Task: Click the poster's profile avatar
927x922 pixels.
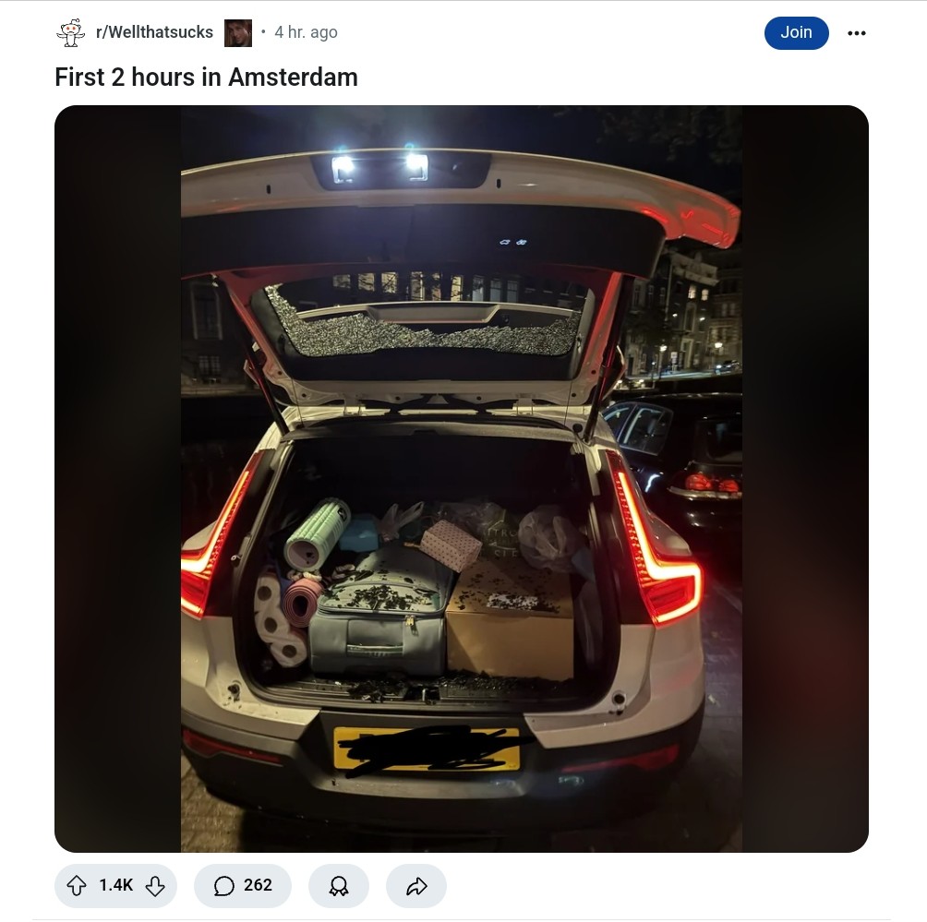Action: [x=238, y=33]
